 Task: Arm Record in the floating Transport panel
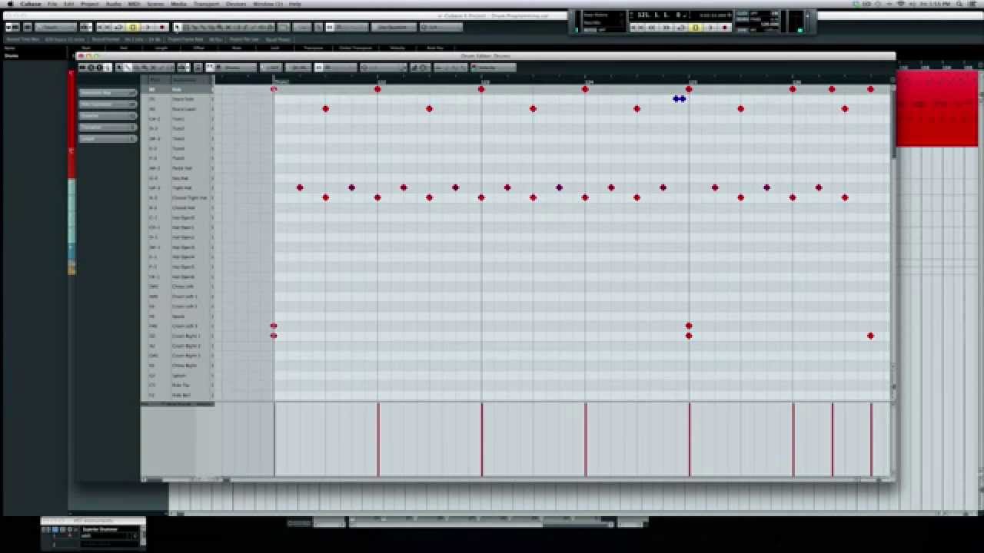click(x=724, y=27)
